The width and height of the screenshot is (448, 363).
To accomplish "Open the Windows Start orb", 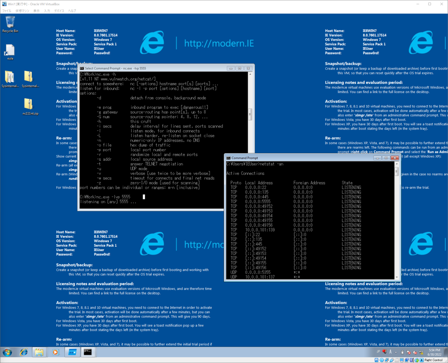I will click(7, 352).
